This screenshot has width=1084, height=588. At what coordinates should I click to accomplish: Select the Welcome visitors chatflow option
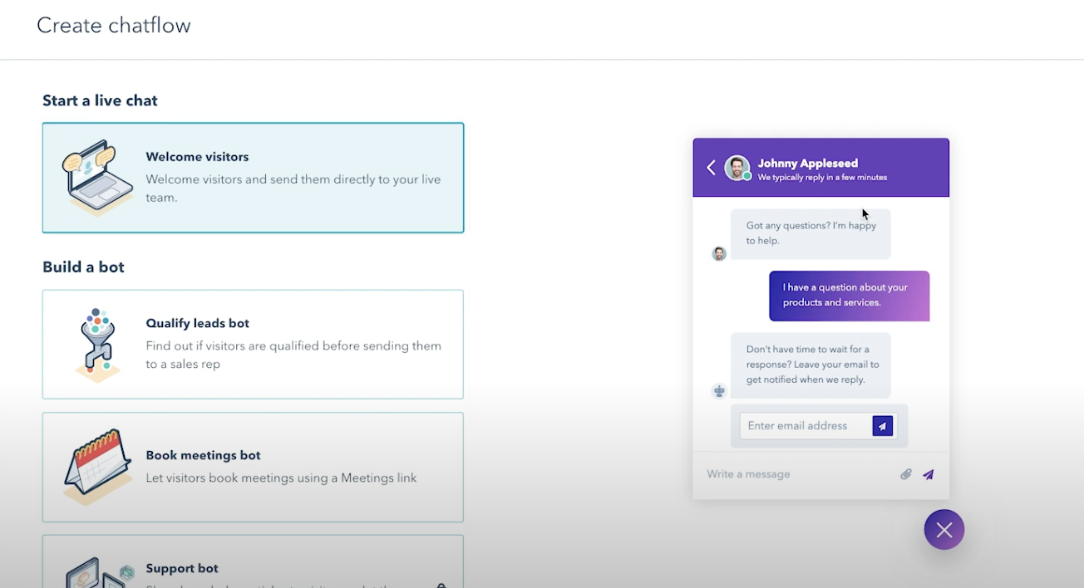[x=253, y=177]
